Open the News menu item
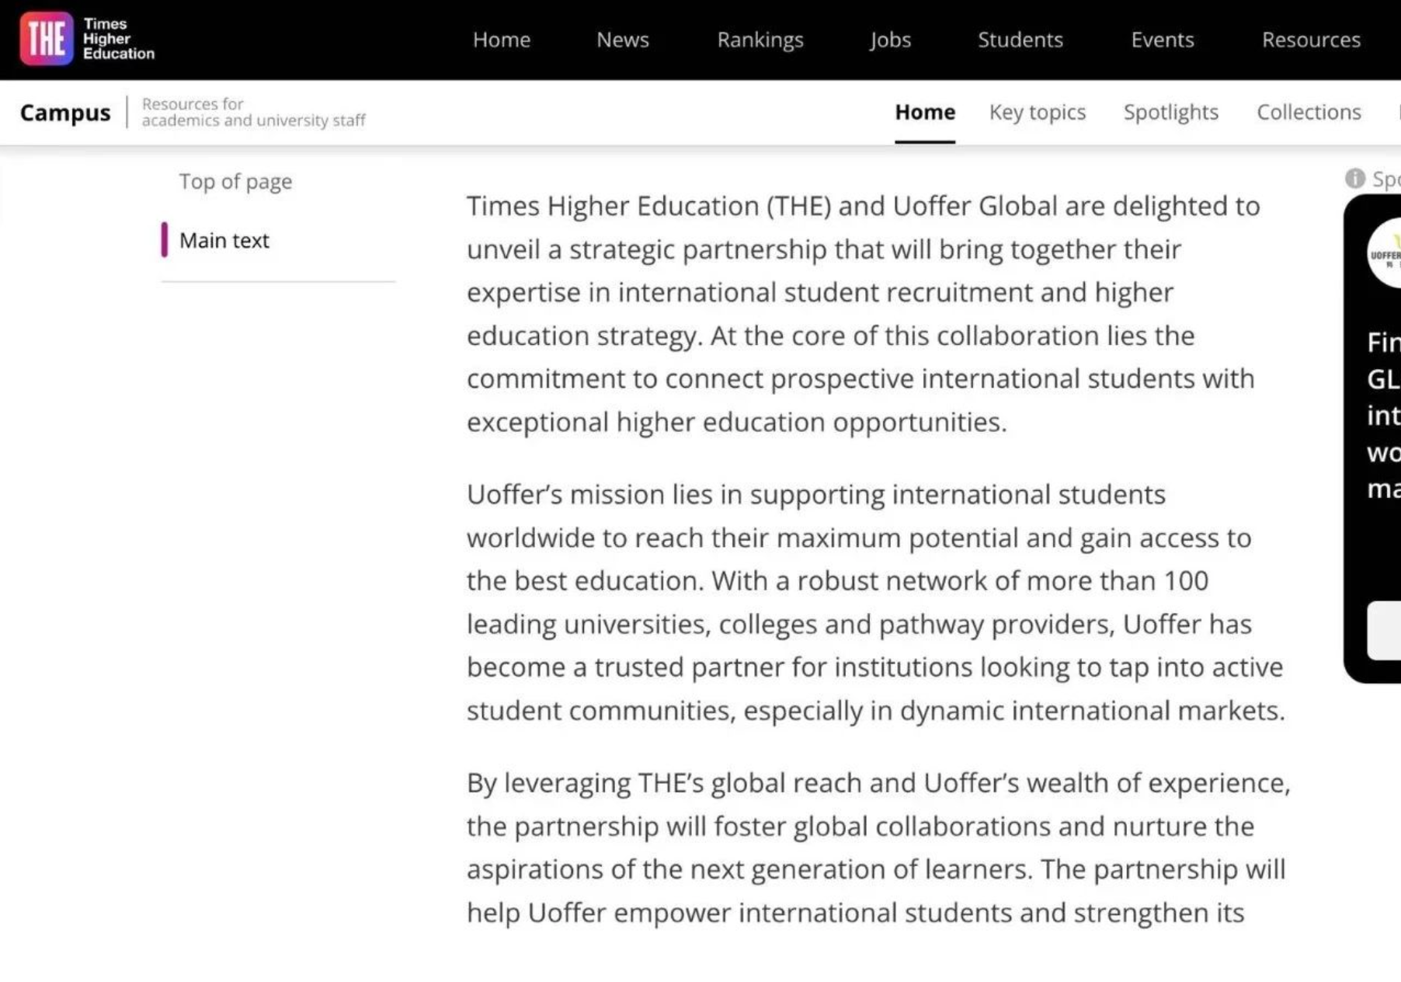The width and height of the screenshot is (1401, 982). 623,40
